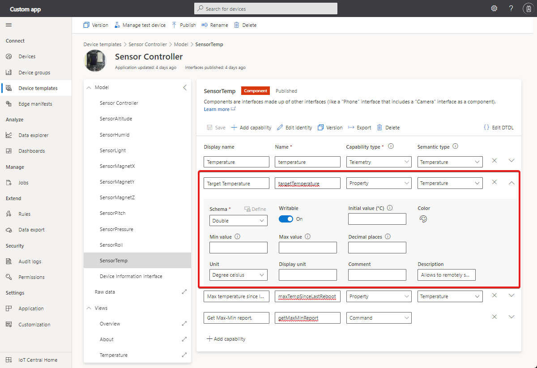Click info icon next to Initial value

390,208
